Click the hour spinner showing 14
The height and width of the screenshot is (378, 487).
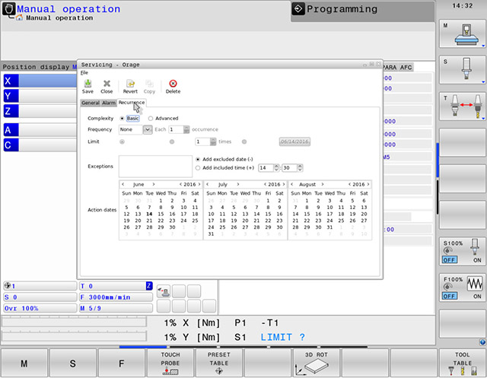click(x=269, y=168)
